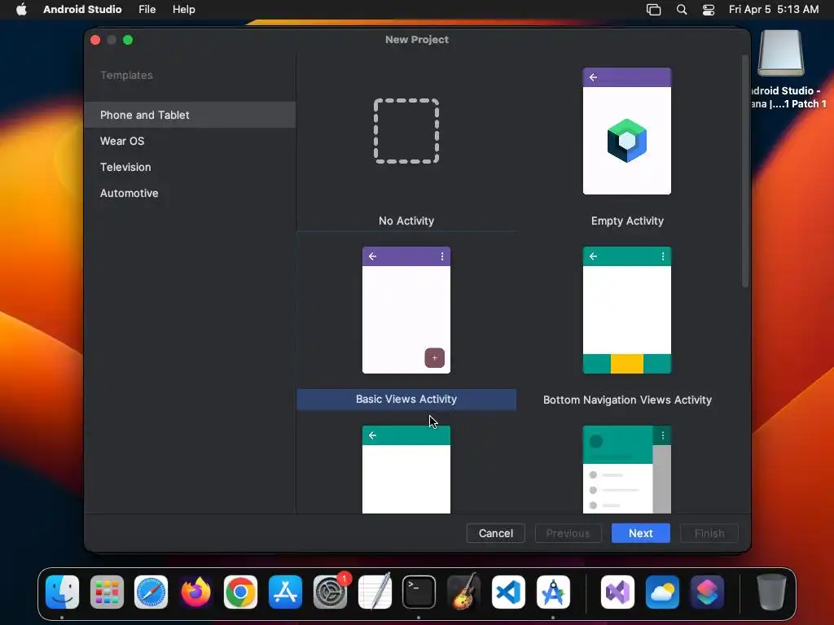Viewport: 834px width, 625px height.
Task: Open App Store from the Dock
Action: point(285,592)
